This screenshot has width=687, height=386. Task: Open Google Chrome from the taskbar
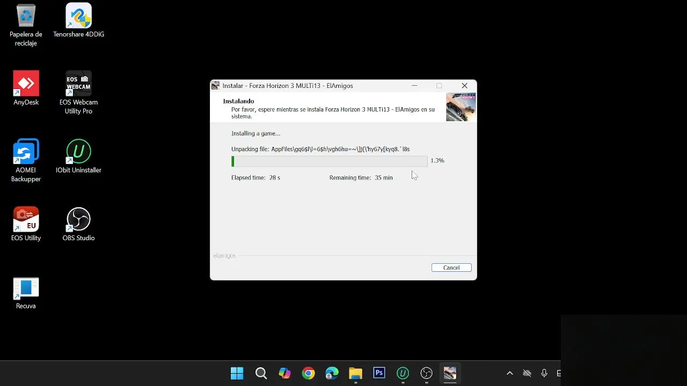(x=308, y=373)
